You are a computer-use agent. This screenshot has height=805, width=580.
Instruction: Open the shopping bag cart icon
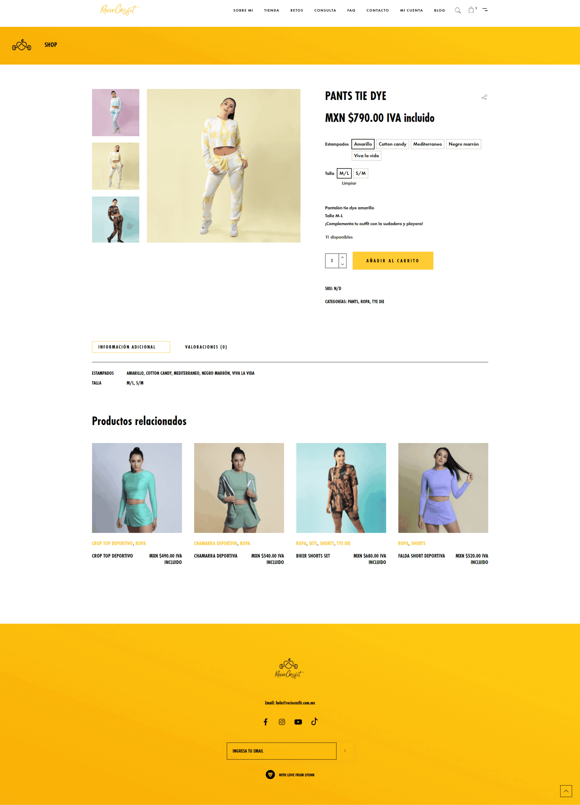pyautogui.click(x=471, y=10)
